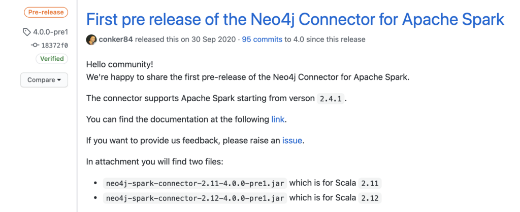The image size is (520, 212).
Task: Click the 2.4.1 version code label
Action: 331,99
